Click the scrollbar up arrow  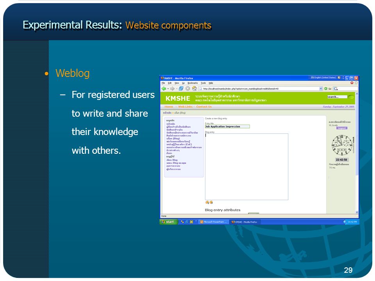point(357,94)
